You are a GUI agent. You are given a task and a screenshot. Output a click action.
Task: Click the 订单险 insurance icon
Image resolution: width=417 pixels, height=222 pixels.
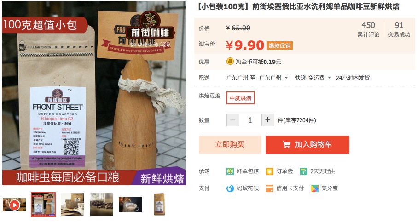(x=270, y=171)
